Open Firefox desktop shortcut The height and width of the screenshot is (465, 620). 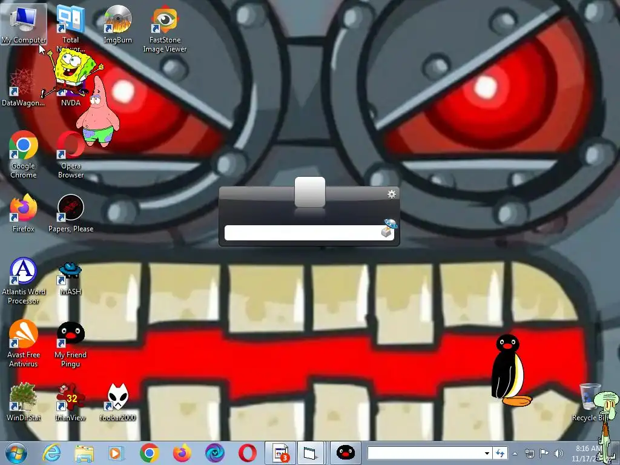coord(24,213)
